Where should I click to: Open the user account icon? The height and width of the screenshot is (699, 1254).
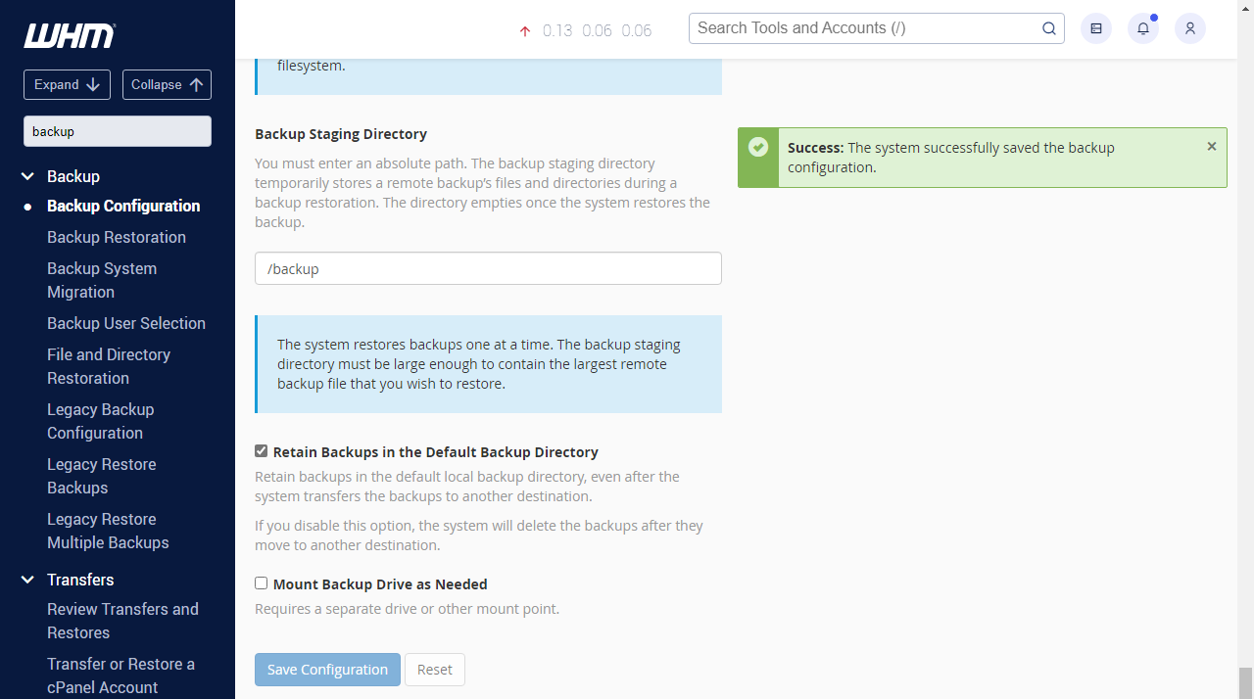pos(1189,28)
